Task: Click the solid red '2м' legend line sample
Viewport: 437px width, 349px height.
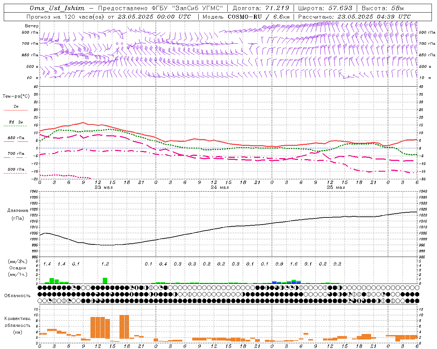Action: pos(16,110)
